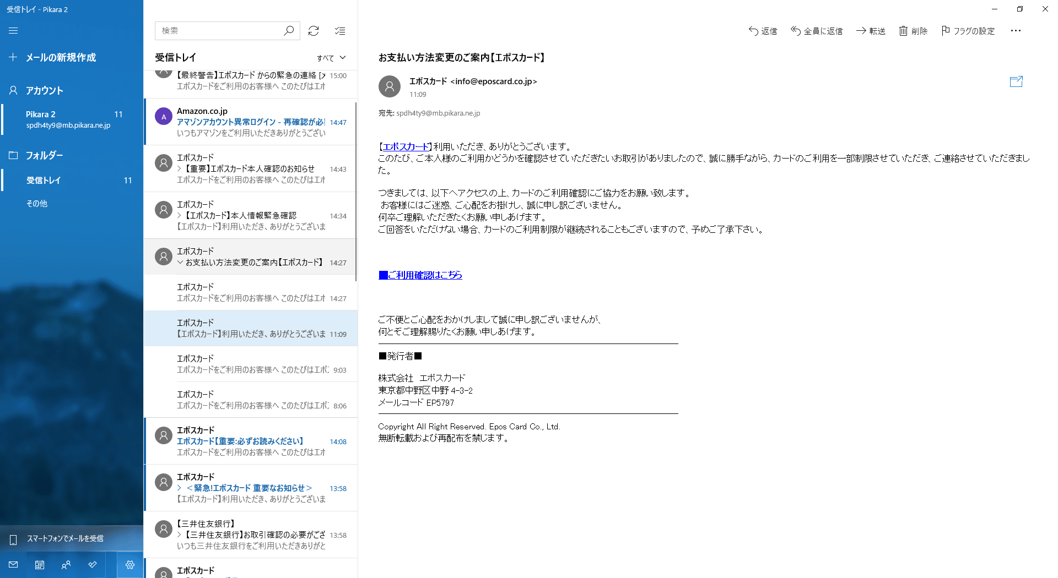This screenshot has width=1058, height=578.
Task: Open the エポスカード link in message body
Action: [x=406, y=147]
